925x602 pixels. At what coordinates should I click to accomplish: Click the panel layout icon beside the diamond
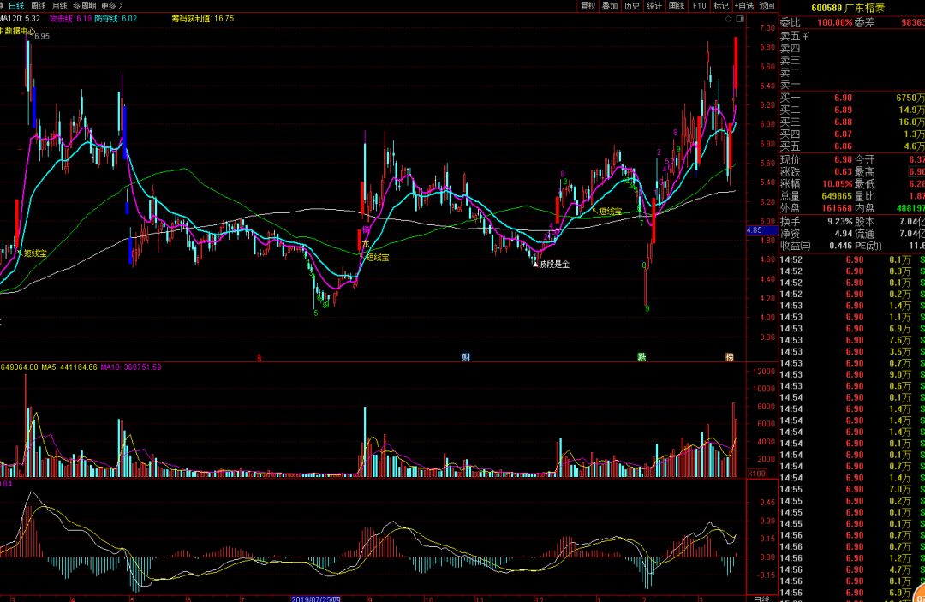(739, 18)
